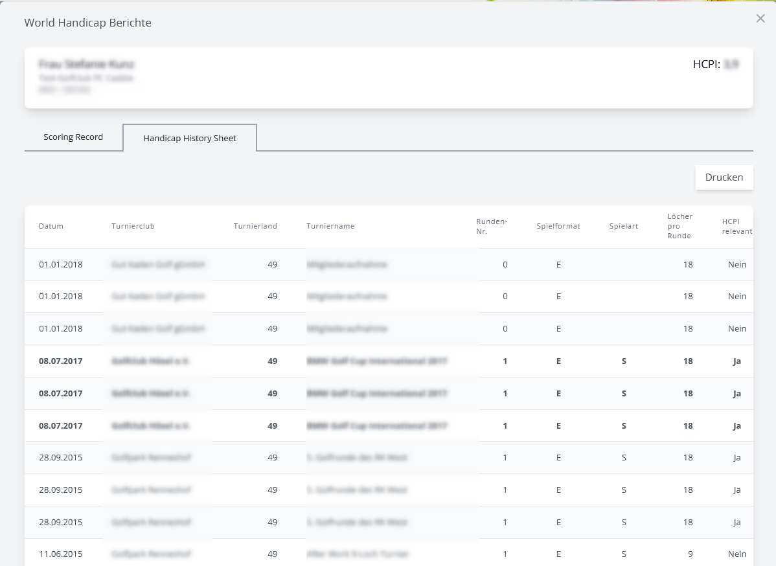Click the Turnierclub column header
Viewport: 776px width, 566px height.
[x=133, y=226]
